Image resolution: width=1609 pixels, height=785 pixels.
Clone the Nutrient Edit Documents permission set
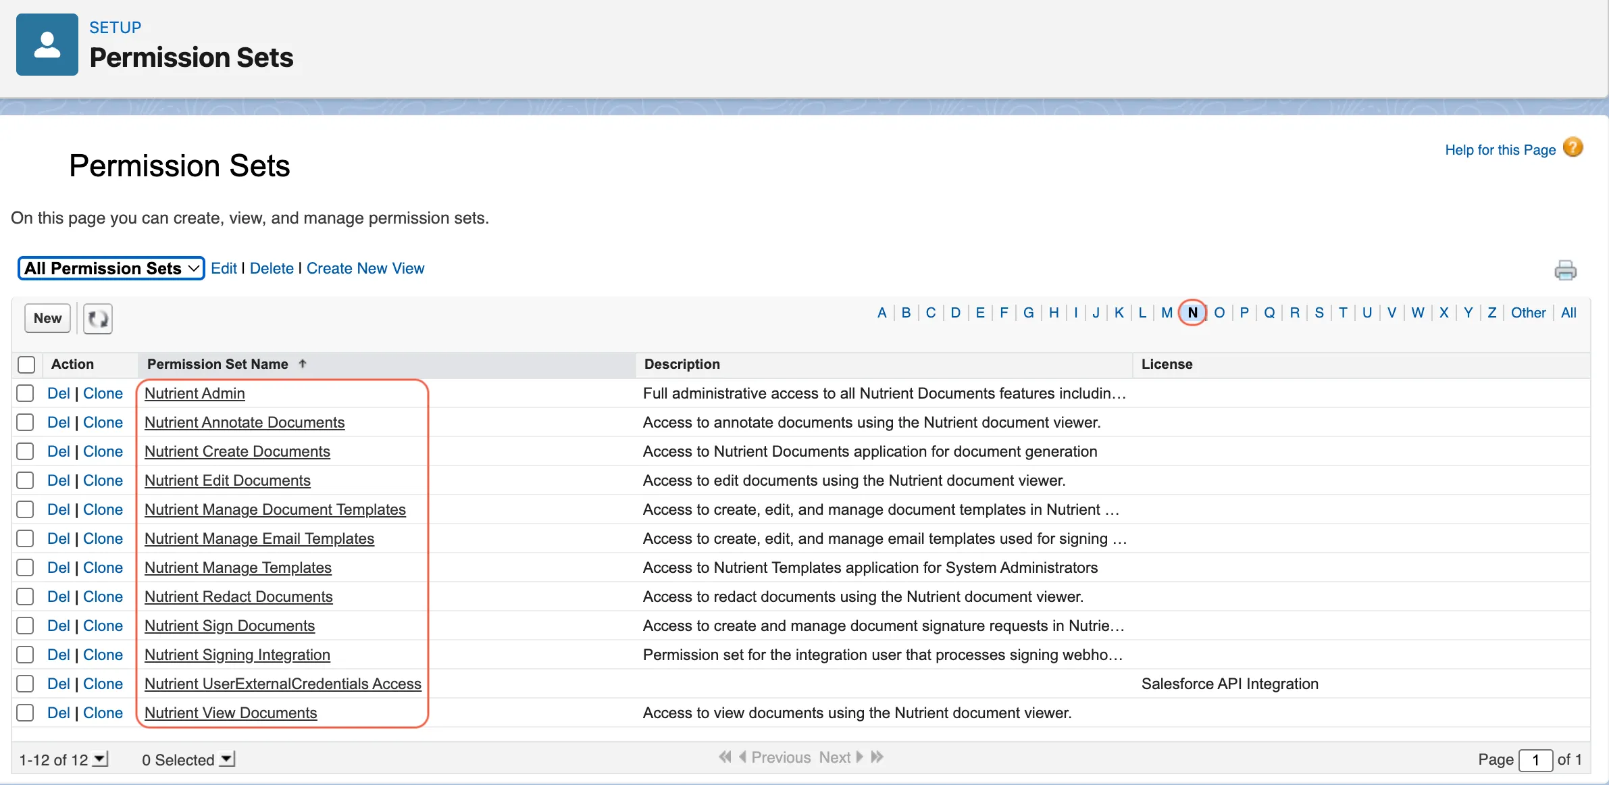tap(103, 480)
